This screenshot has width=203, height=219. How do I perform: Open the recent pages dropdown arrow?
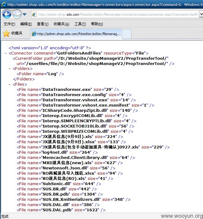(x=25, y=14)
